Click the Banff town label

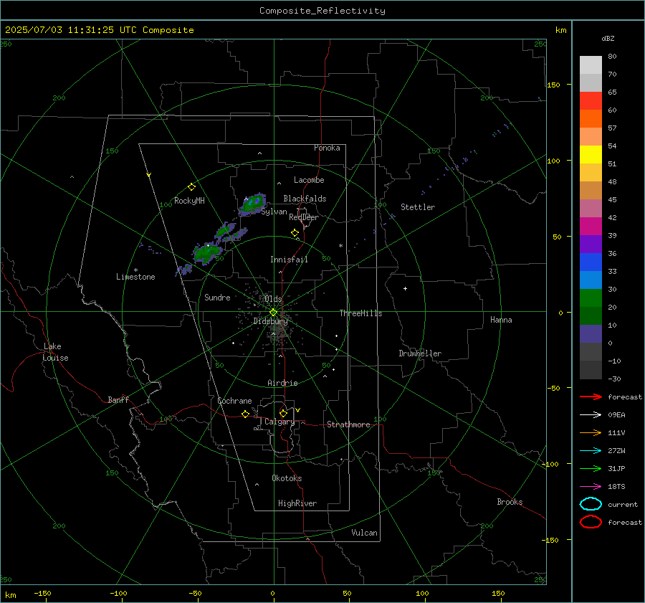coord(118,399)
